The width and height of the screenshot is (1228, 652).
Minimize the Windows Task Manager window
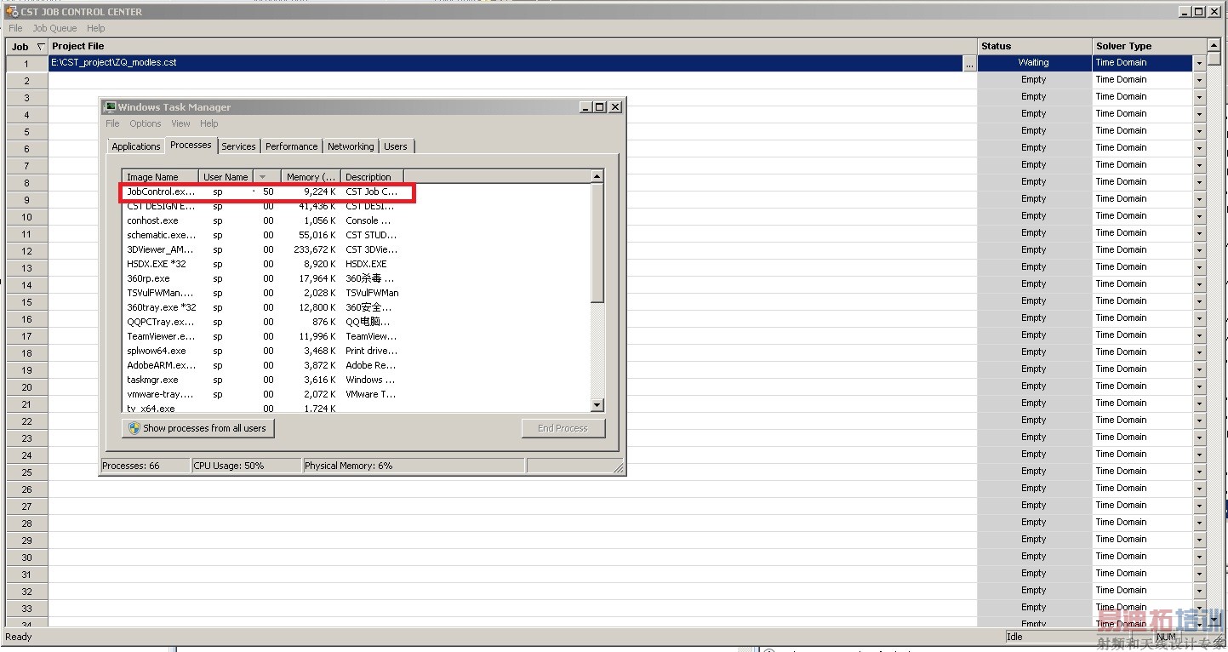(x=585, y=106)
